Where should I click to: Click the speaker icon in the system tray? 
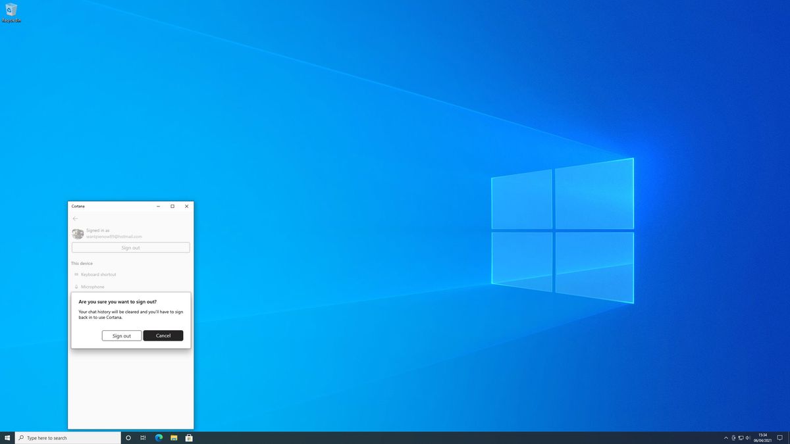click(748, 437)
